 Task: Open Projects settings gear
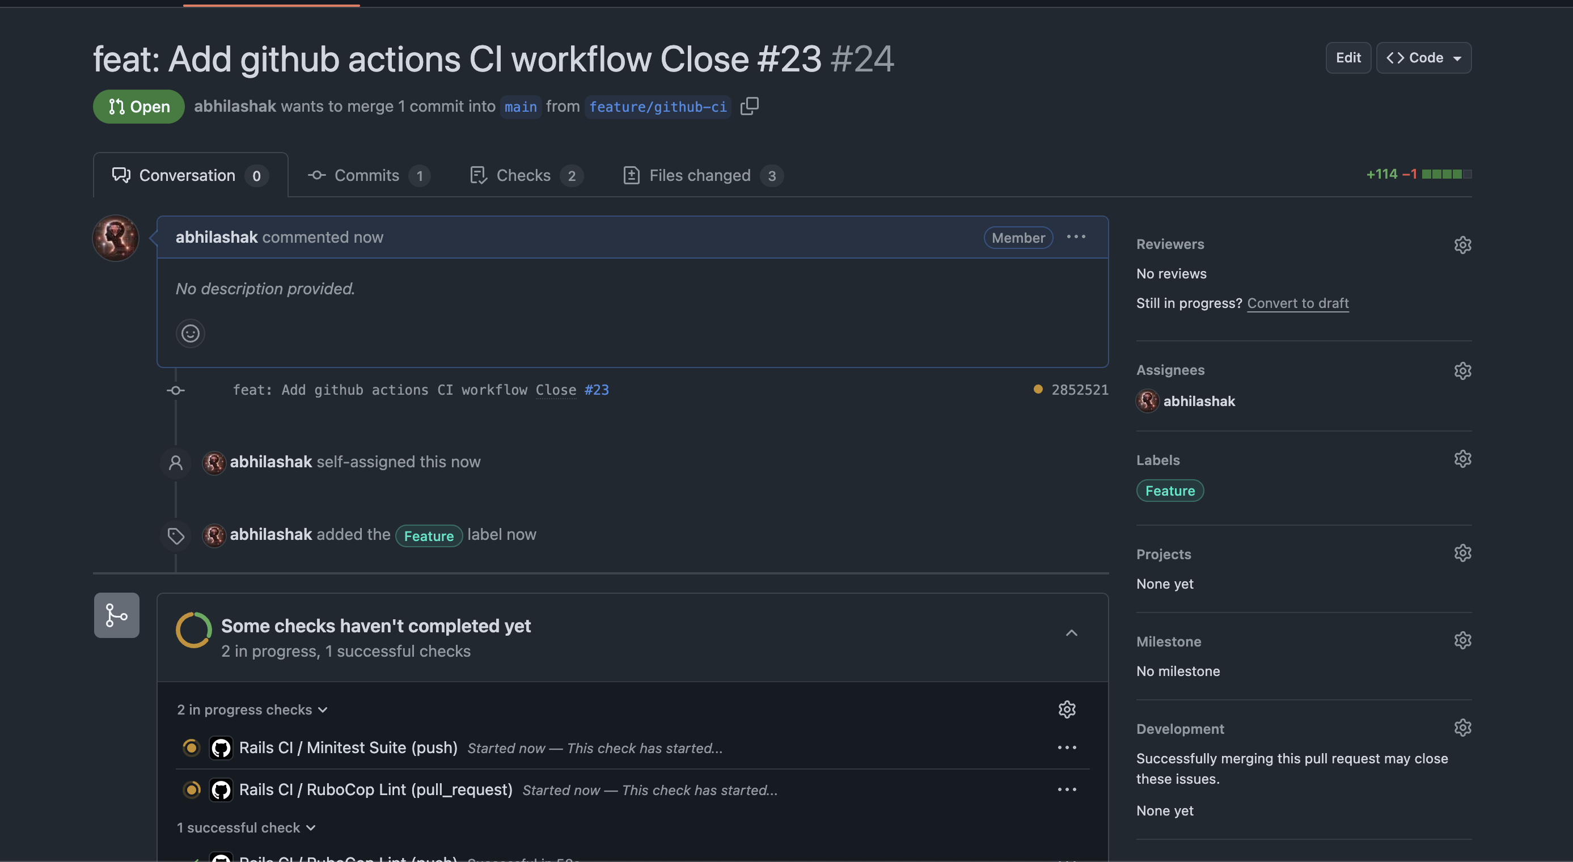click(x=1462, y=553)
